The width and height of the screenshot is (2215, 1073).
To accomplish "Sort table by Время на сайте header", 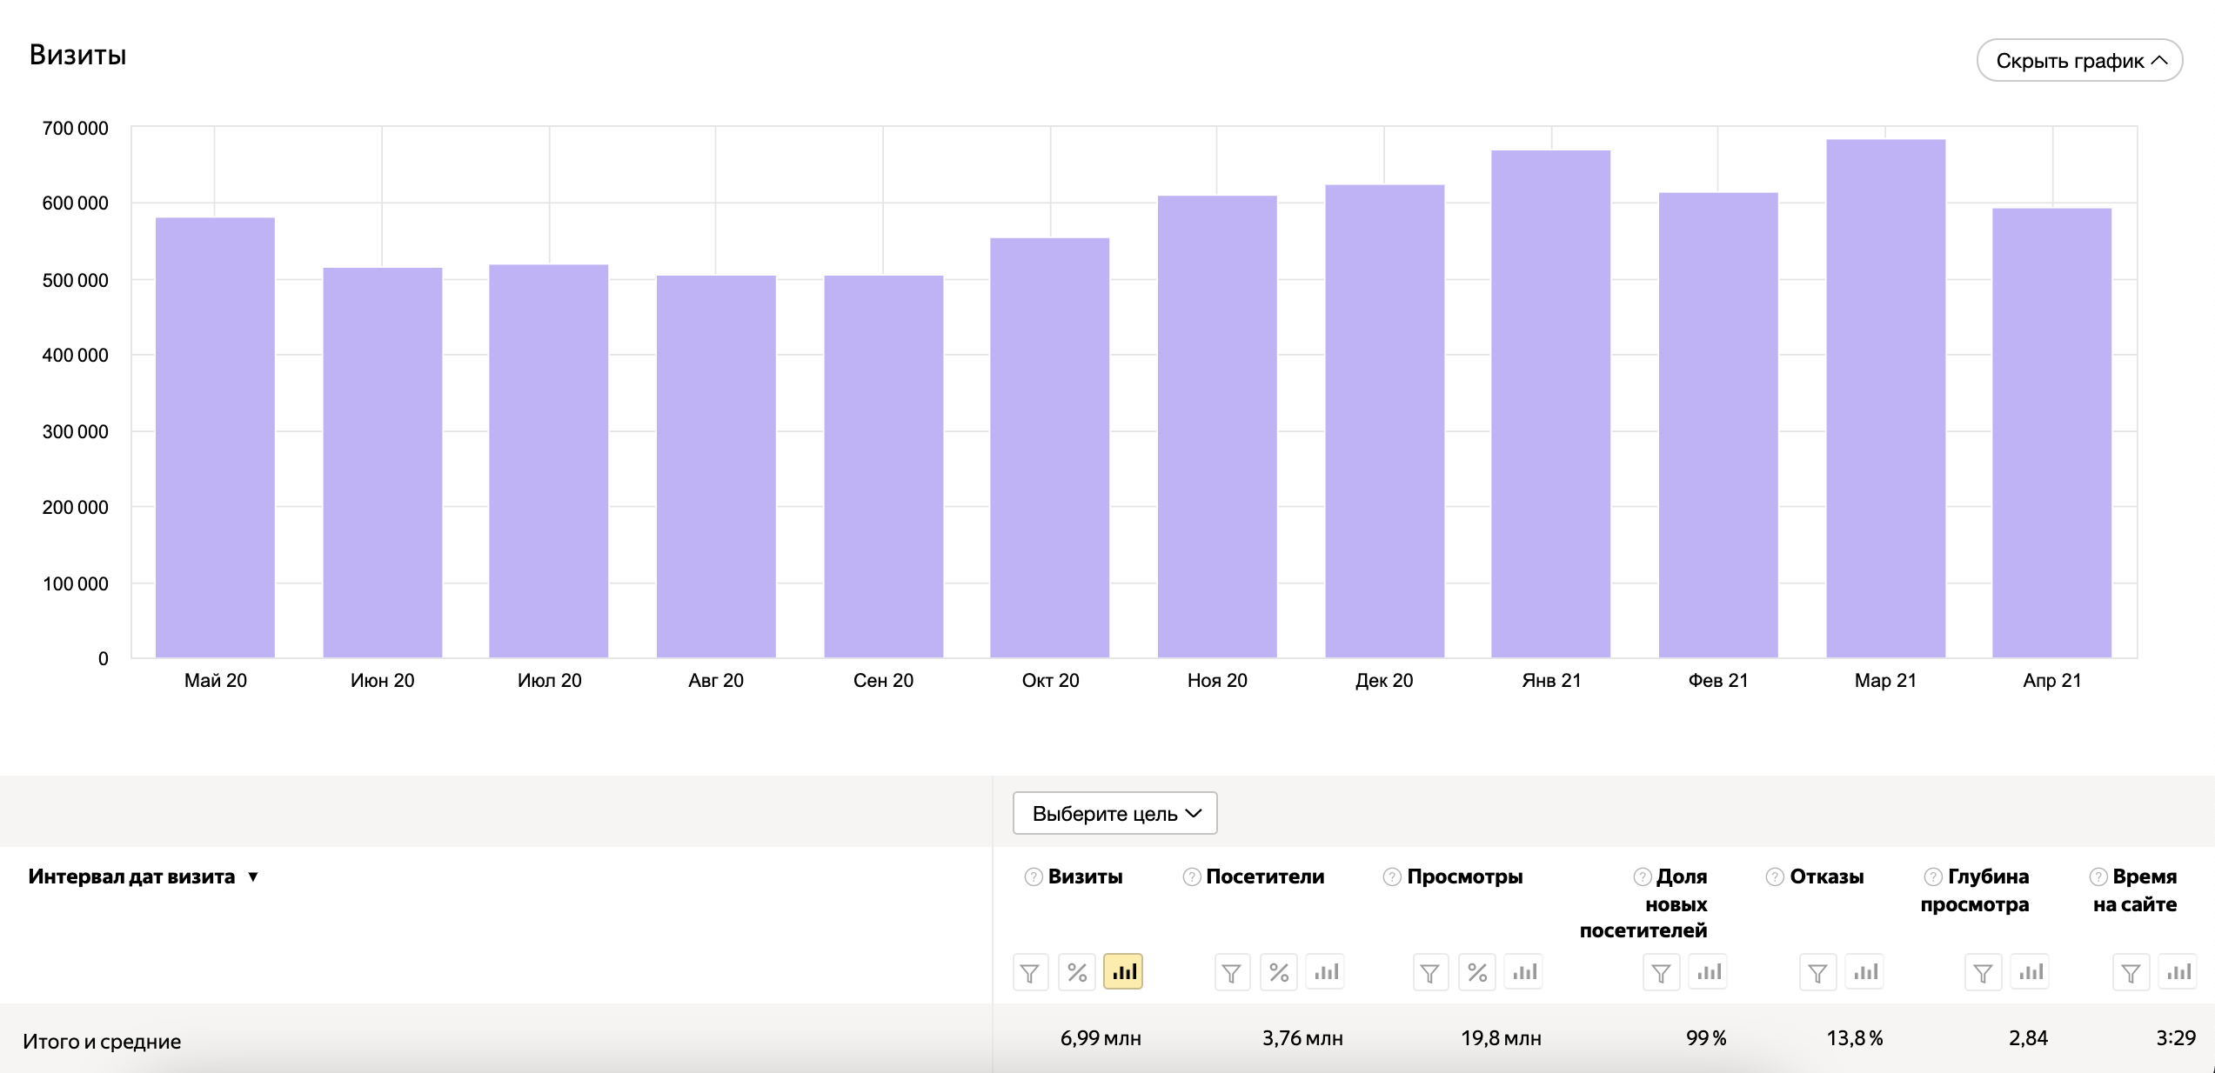I will pos(2135,890).
